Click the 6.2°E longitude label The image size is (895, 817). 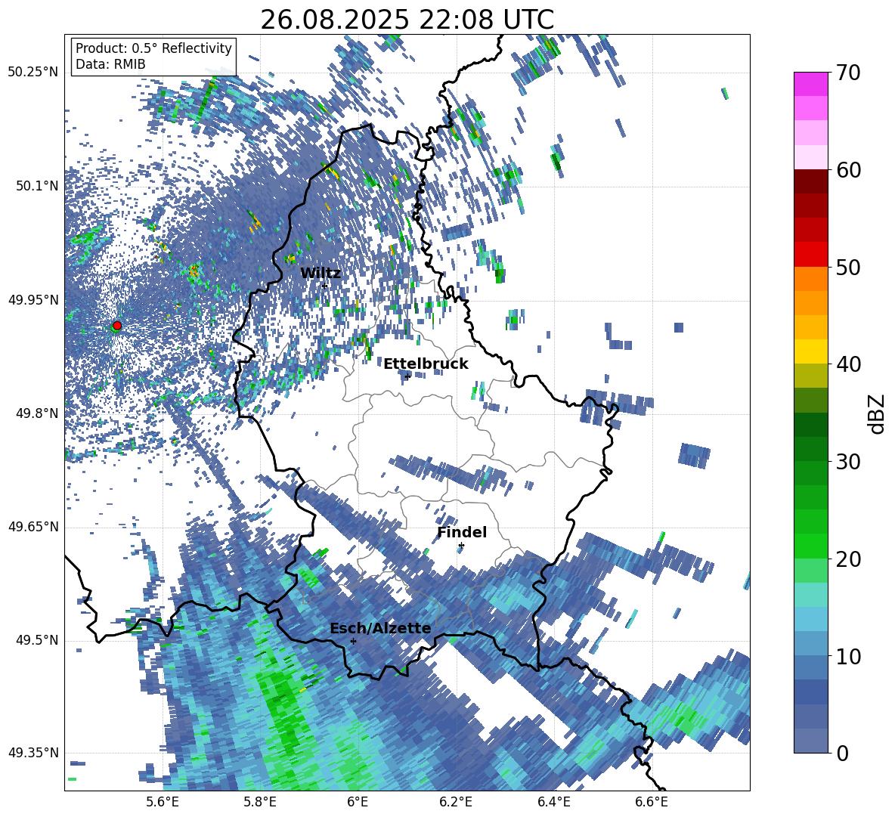pos(456,802)
